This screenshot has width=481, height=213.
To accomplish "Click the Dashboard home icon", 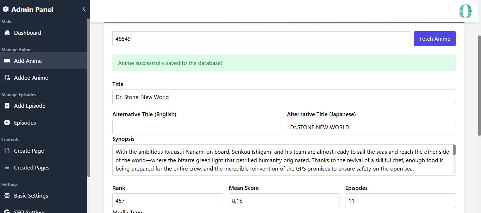I will click(7, 33).
